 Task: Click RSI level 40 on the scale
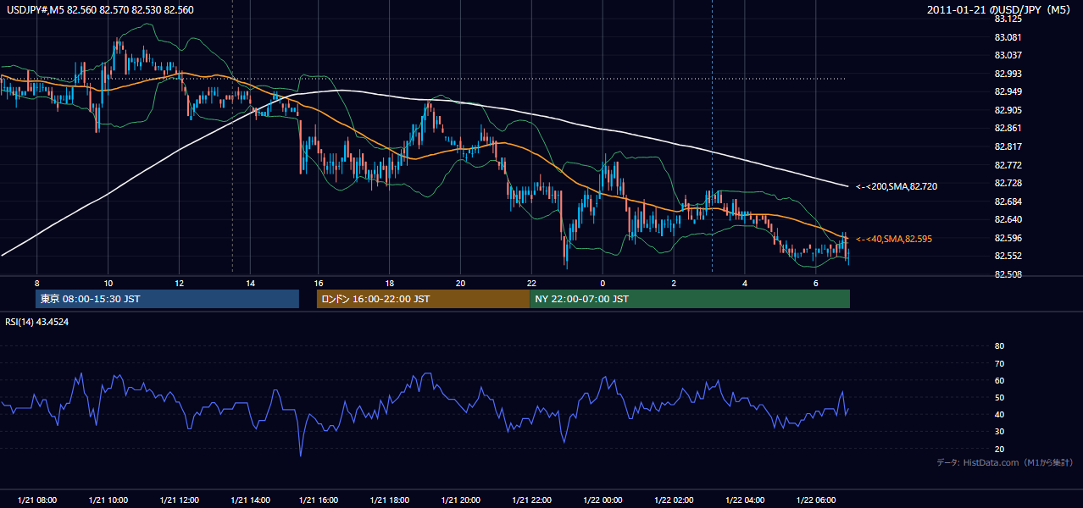[x=999, y=414]
